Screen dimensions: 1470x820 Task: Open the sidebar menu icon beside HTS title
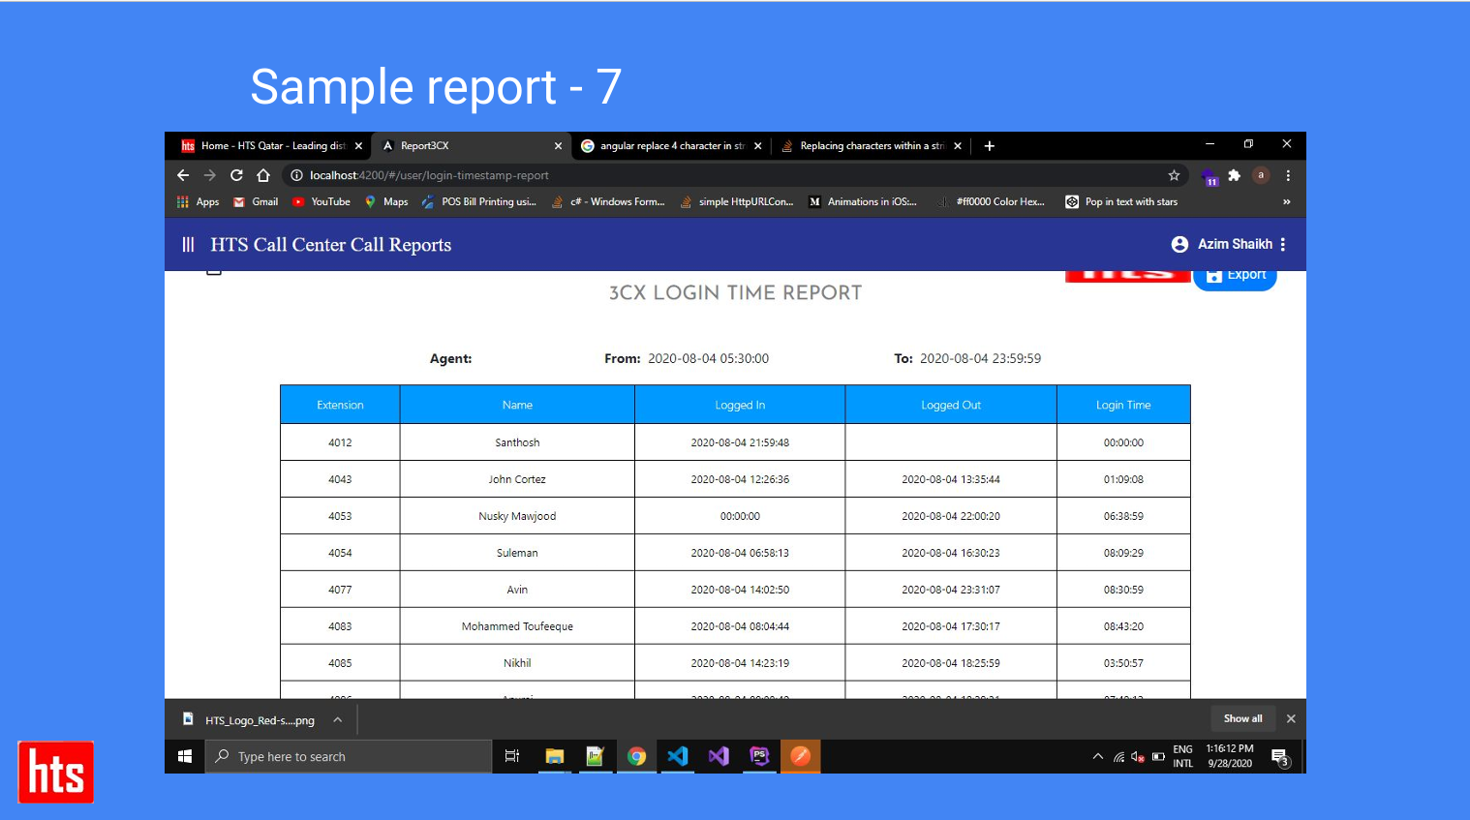point(188,245)
